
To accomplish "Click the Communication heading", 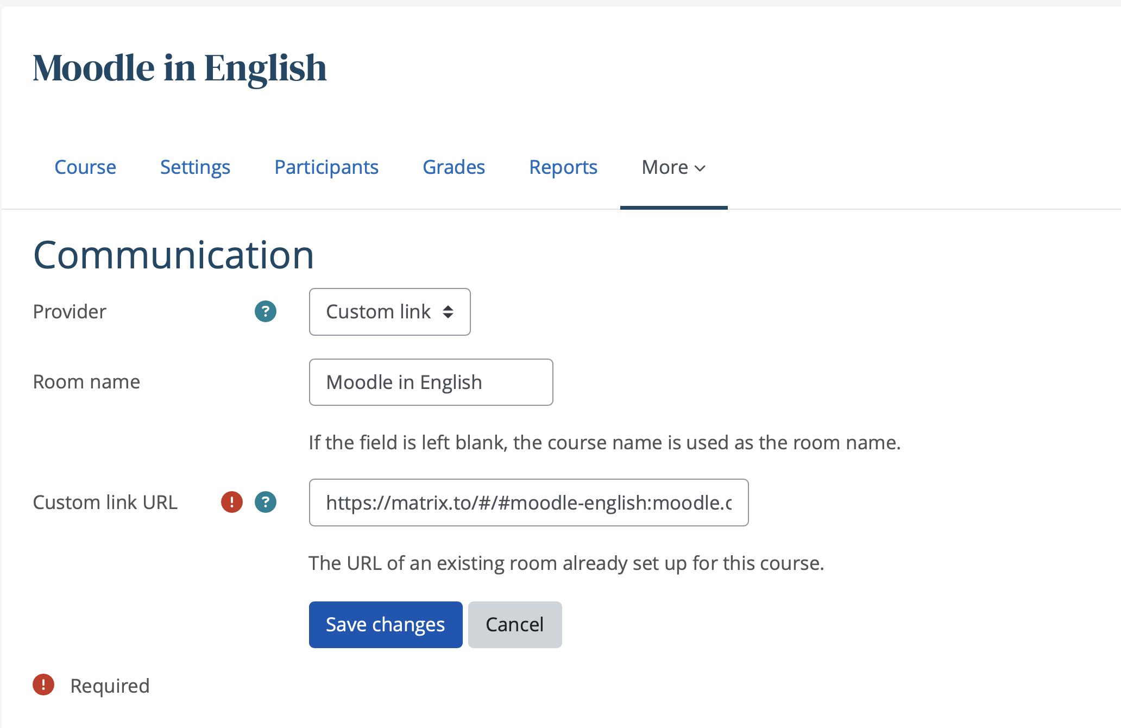I will pos(174,255).
